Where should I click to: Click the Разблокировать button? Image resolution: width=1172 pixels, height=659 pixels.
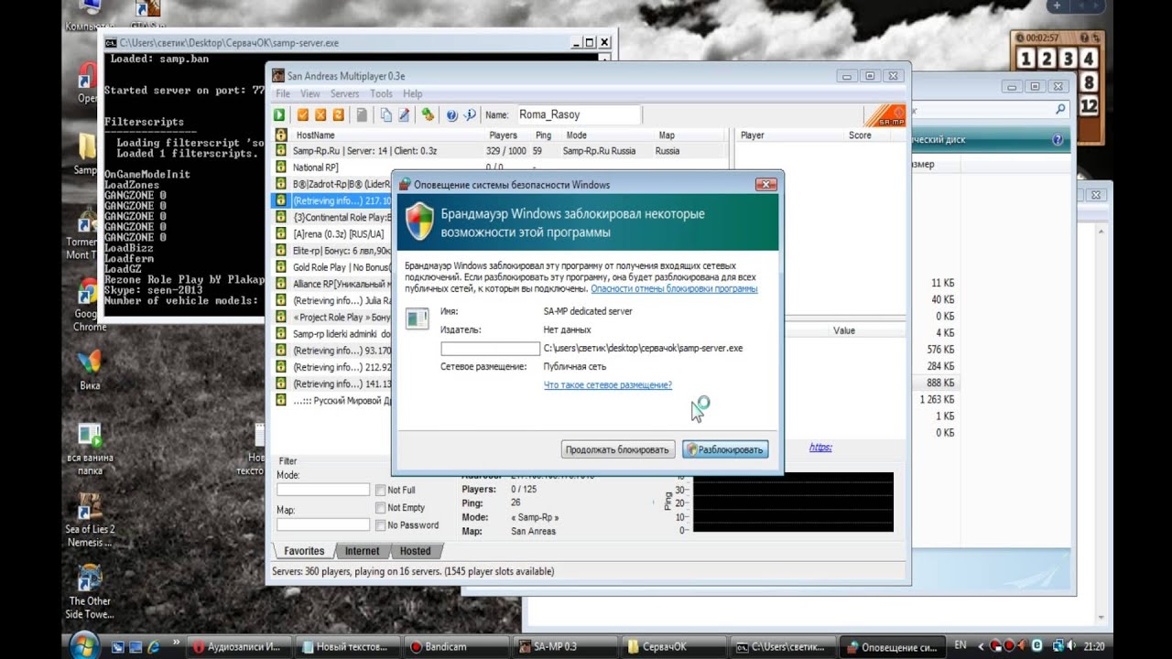(x=725, y=449)
